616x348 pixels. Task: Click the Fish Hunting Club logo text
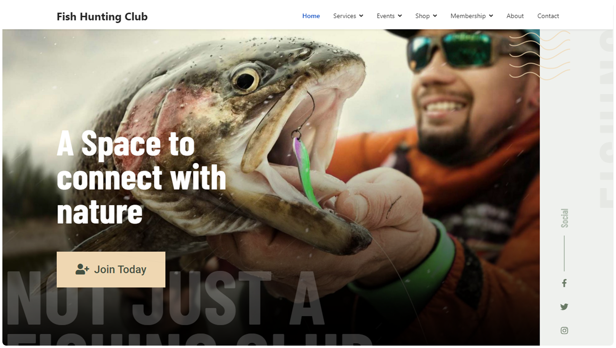pos(102,17)
